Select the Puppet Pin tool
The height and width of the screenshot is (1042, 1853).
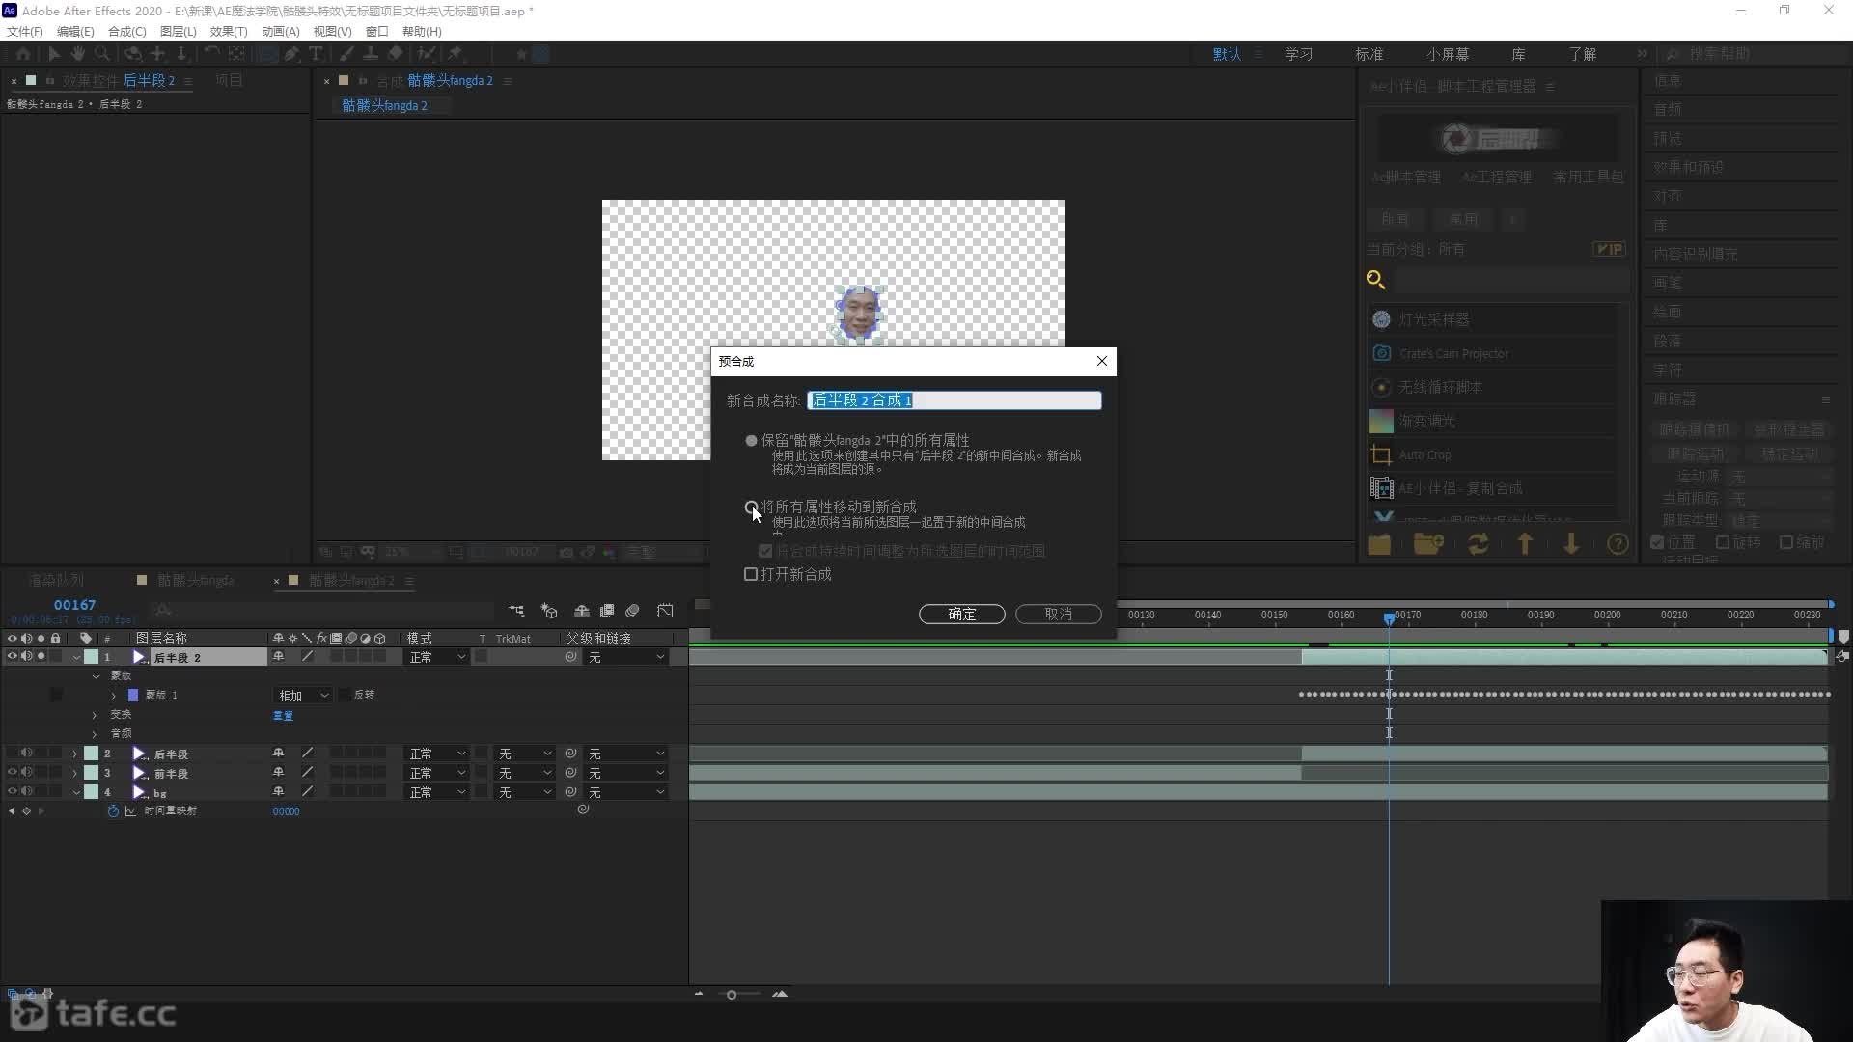point(456,54)
